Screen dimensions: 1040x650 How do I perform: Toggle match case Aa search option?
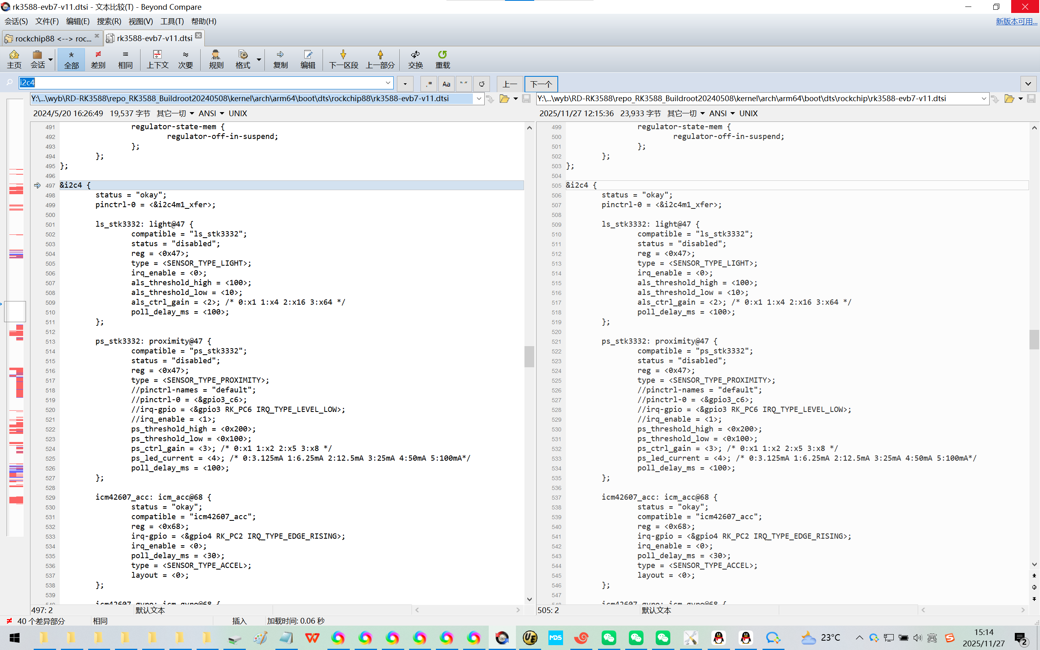coord(446,84)
